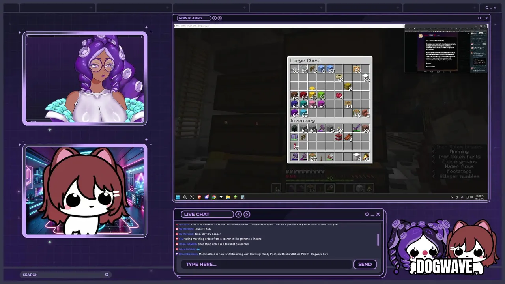Go to previous in Now Playing panel
The height and width of the screenshot is (284, 505).
(x=215, y=18)
